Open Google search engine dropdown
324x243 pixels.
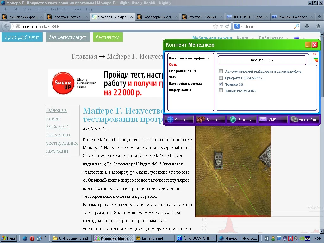click(x=239, y=27)
